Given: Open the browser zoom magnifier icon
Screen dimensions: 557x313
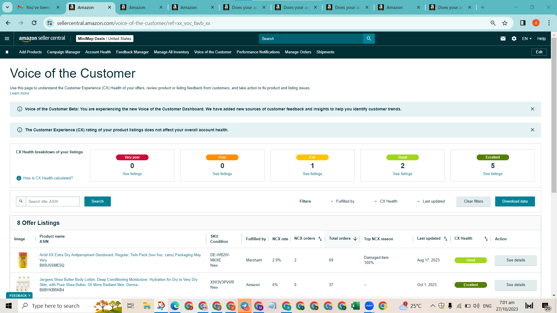Looking at the screenshot, I should pyautogui.click(x=493, y=23).
